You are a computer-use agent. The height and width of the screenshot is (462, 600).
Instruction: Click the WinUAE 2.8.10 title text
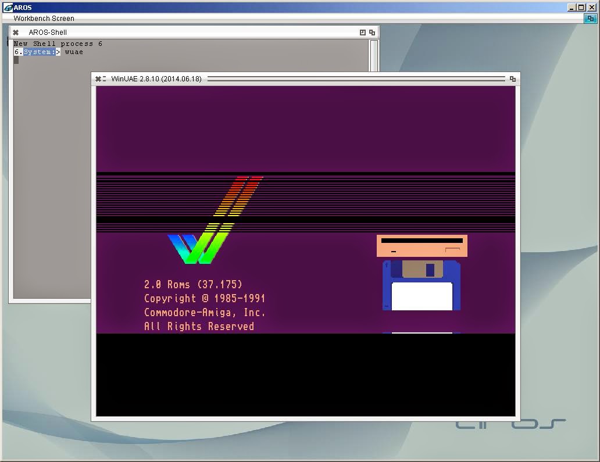click(x=156, y=79)
